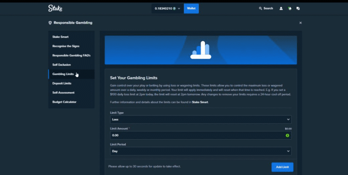Open the Budget Calculator page
Viewport: 348px width, 175px height.
click(64, 102)
